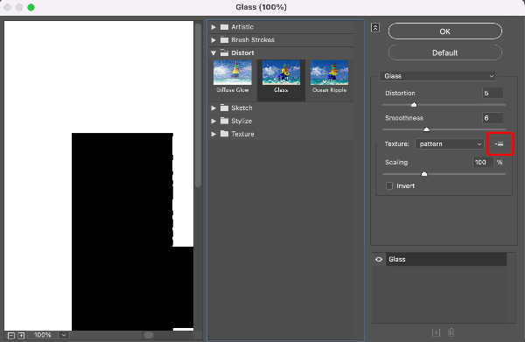This screenshot has height=342, width=525.
Task: Click the Texture folder icon
Action: click(x=224, y=134)
